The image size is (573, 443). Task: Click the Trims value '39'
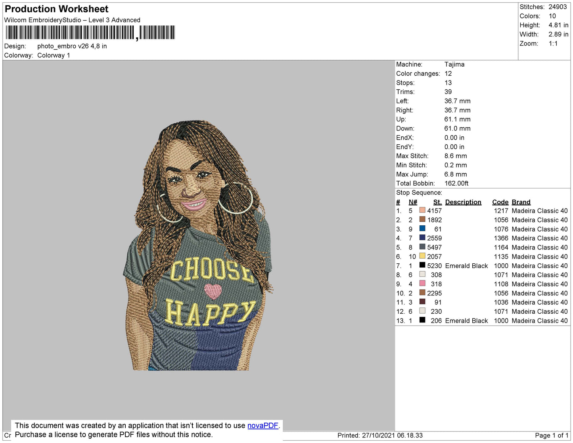pyautogui.click(x=448, y=92)
